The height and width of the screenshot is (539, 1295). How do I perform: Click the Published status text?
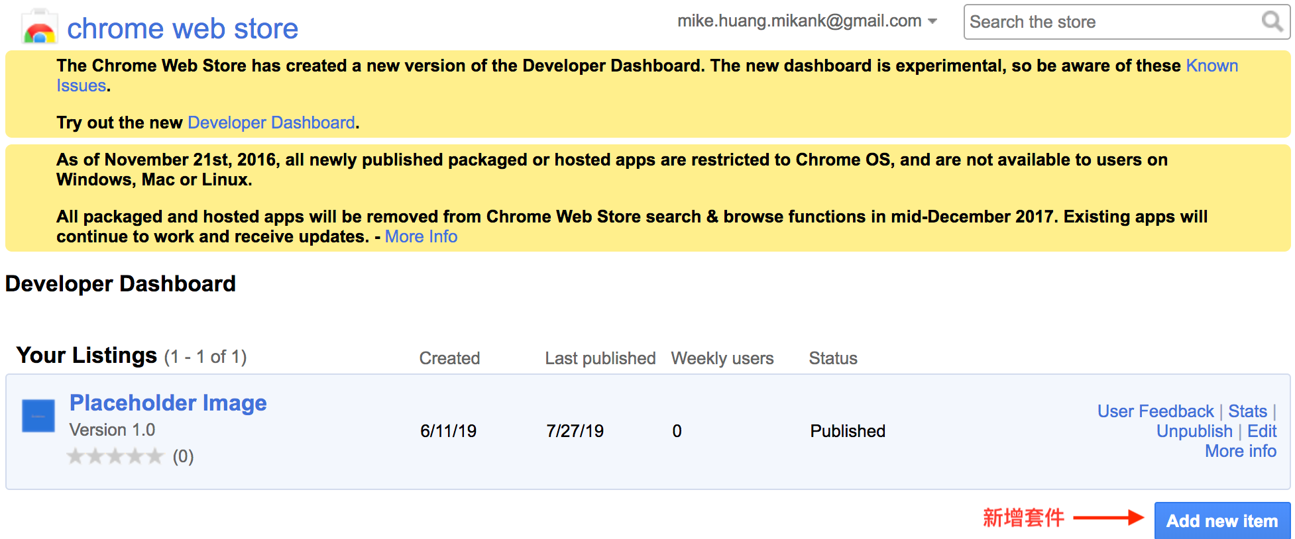847,431
